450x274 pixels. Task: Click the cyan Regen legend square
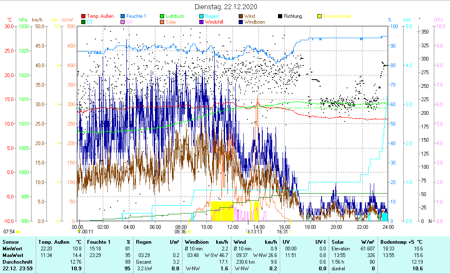(x=201, y=16)
